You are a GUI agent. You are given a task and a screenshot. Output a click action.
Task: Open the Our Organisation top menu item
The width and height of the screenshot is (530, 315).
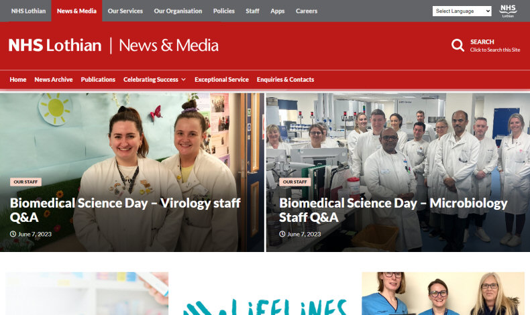(178, 11)
